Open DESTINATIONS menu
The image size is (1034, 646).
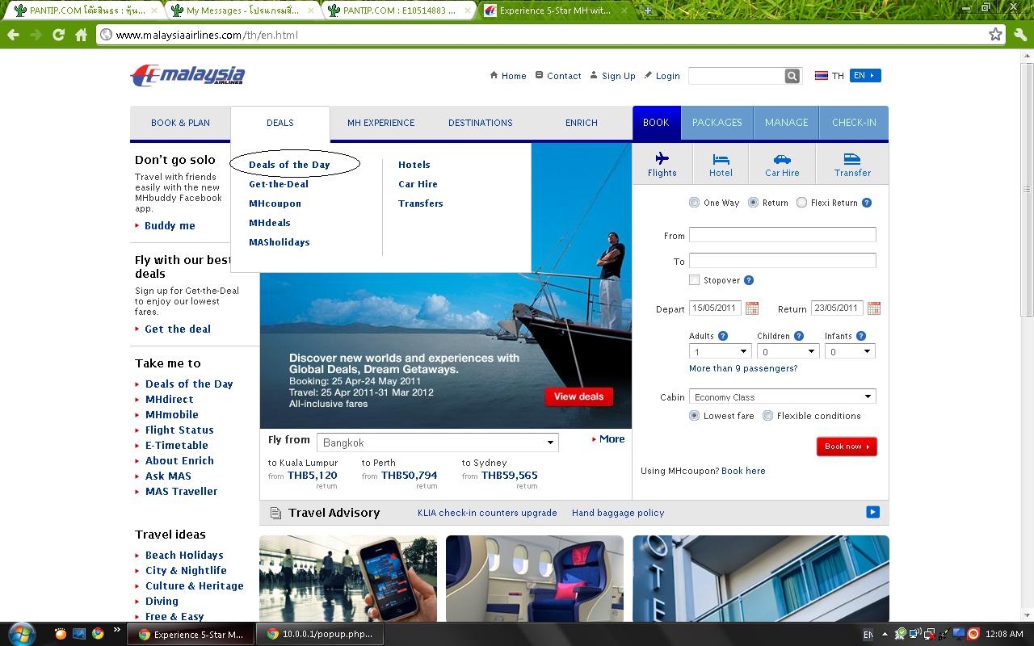(x=481, y=123)
